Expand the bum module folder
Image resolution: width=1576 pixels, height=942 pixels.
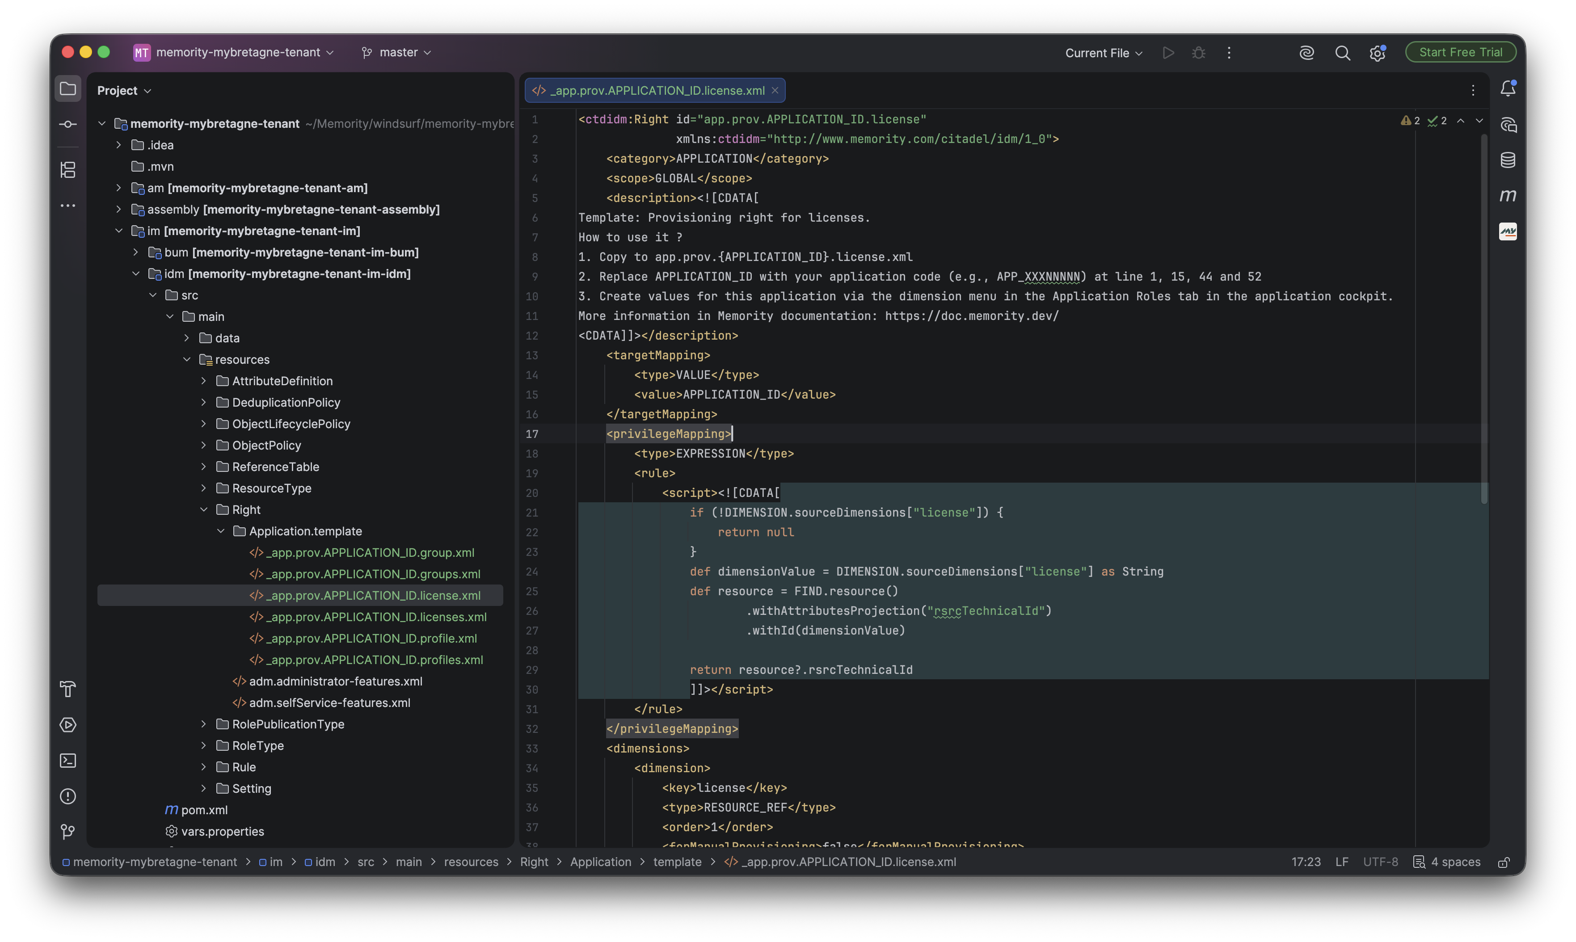[x=136, y=252]
